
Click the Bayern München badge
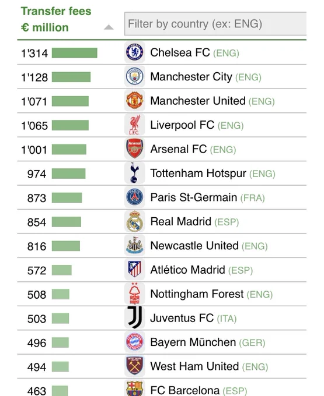(x=135, y=342)
